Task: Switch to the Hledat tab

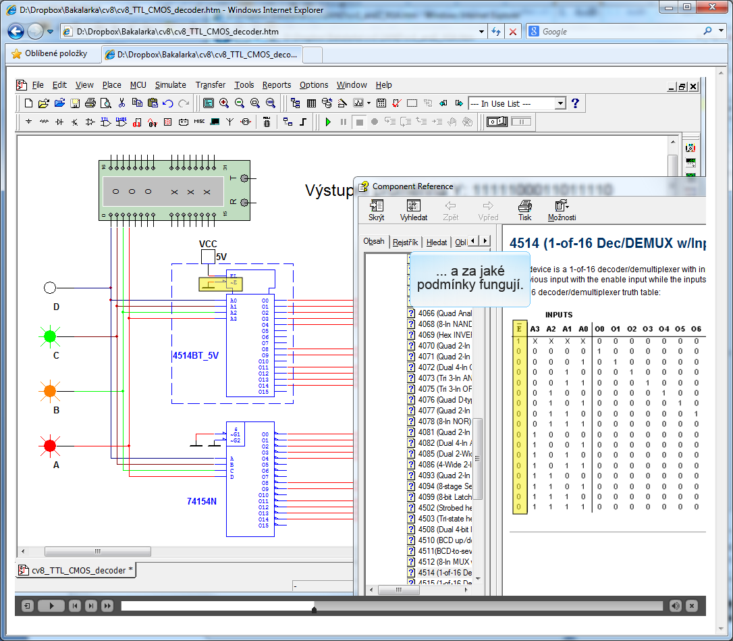Action: (437, 242)
